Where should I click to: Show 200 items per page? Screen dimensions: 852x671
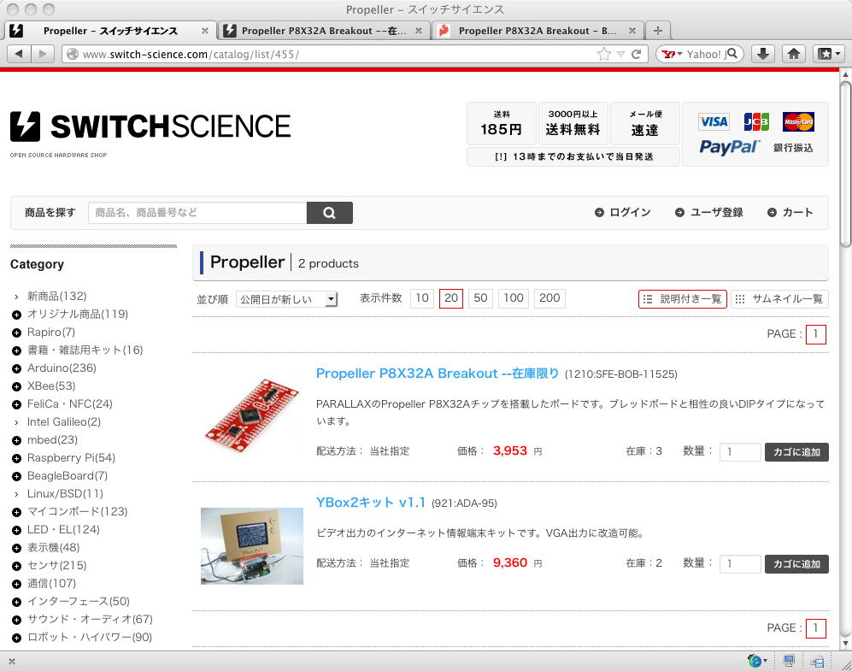pos(549,297)
